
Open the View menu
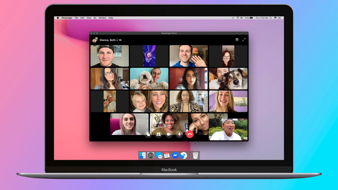coord(89,18)
